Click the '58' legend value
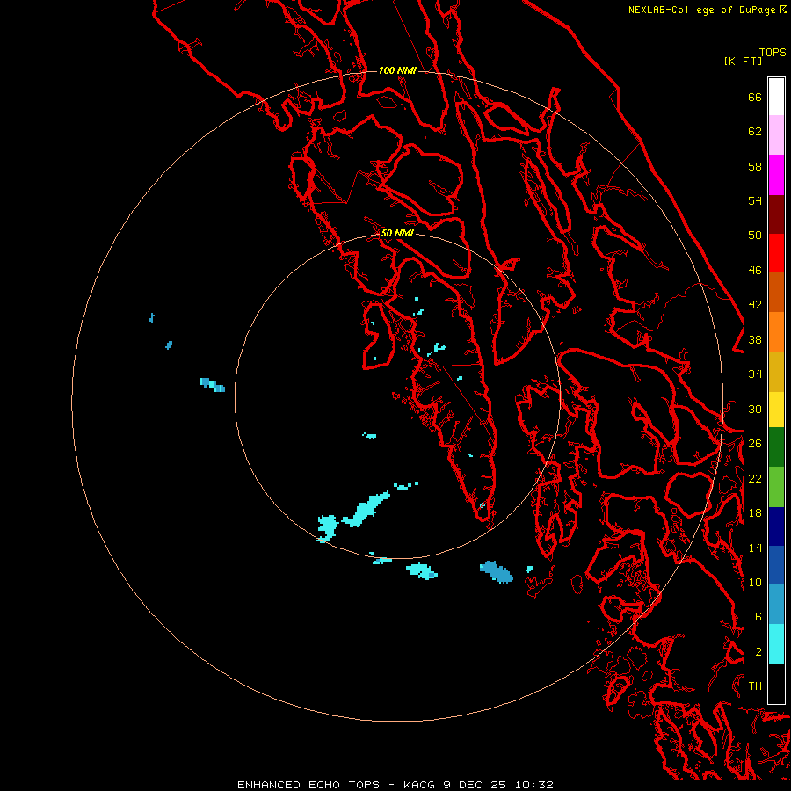This screenshot has height=791, width=791. (x=755, y=166)
